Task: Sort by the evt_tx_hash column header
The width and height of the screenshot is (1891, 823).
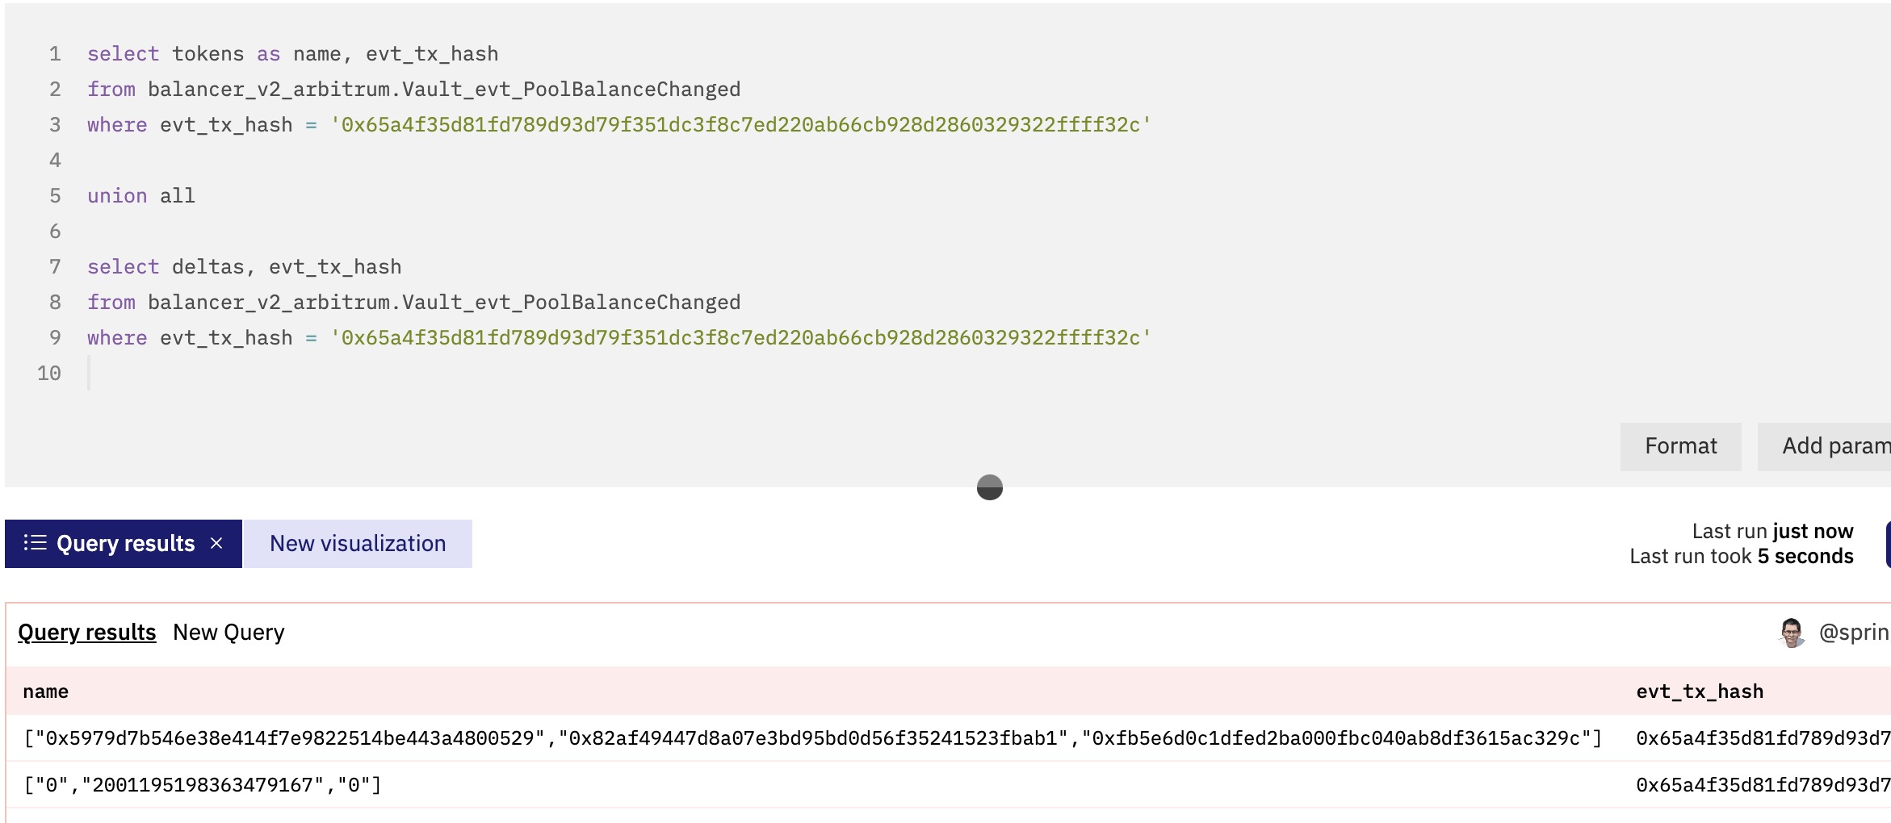Action: [1700, 691]
